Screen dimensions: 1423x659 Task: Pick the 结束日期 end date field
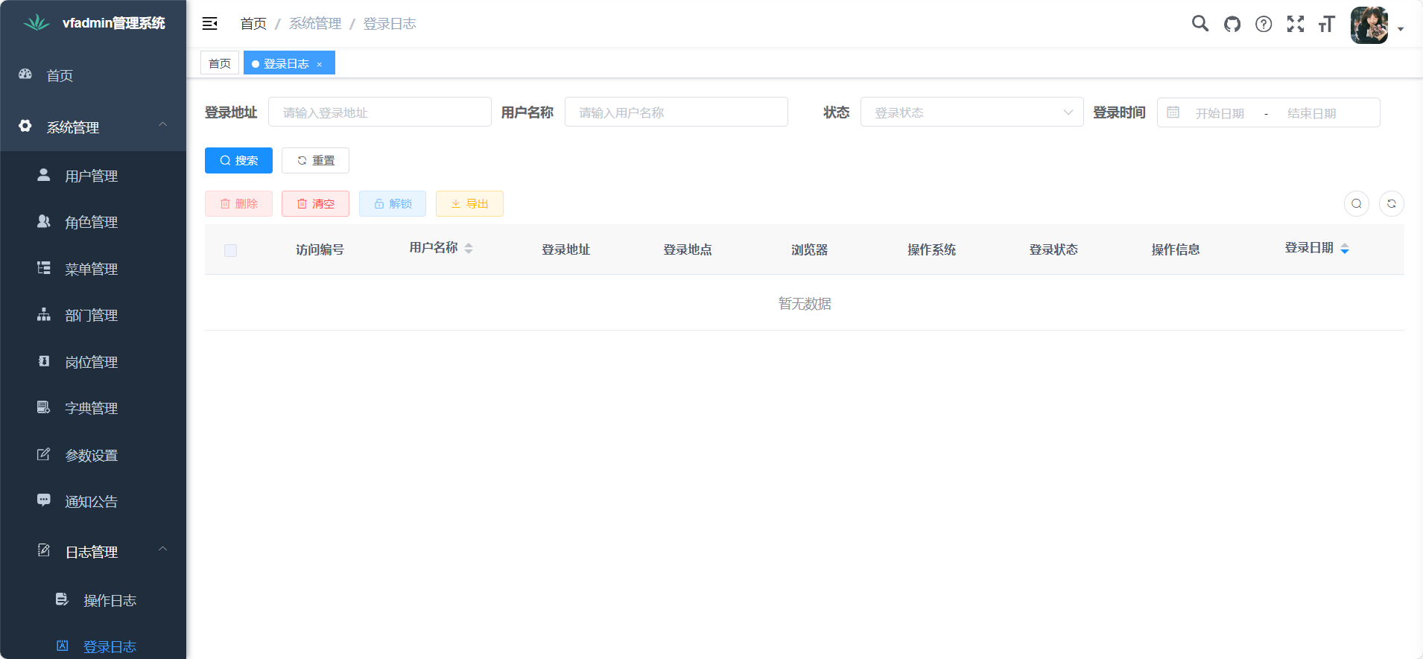pos(1312,113)
